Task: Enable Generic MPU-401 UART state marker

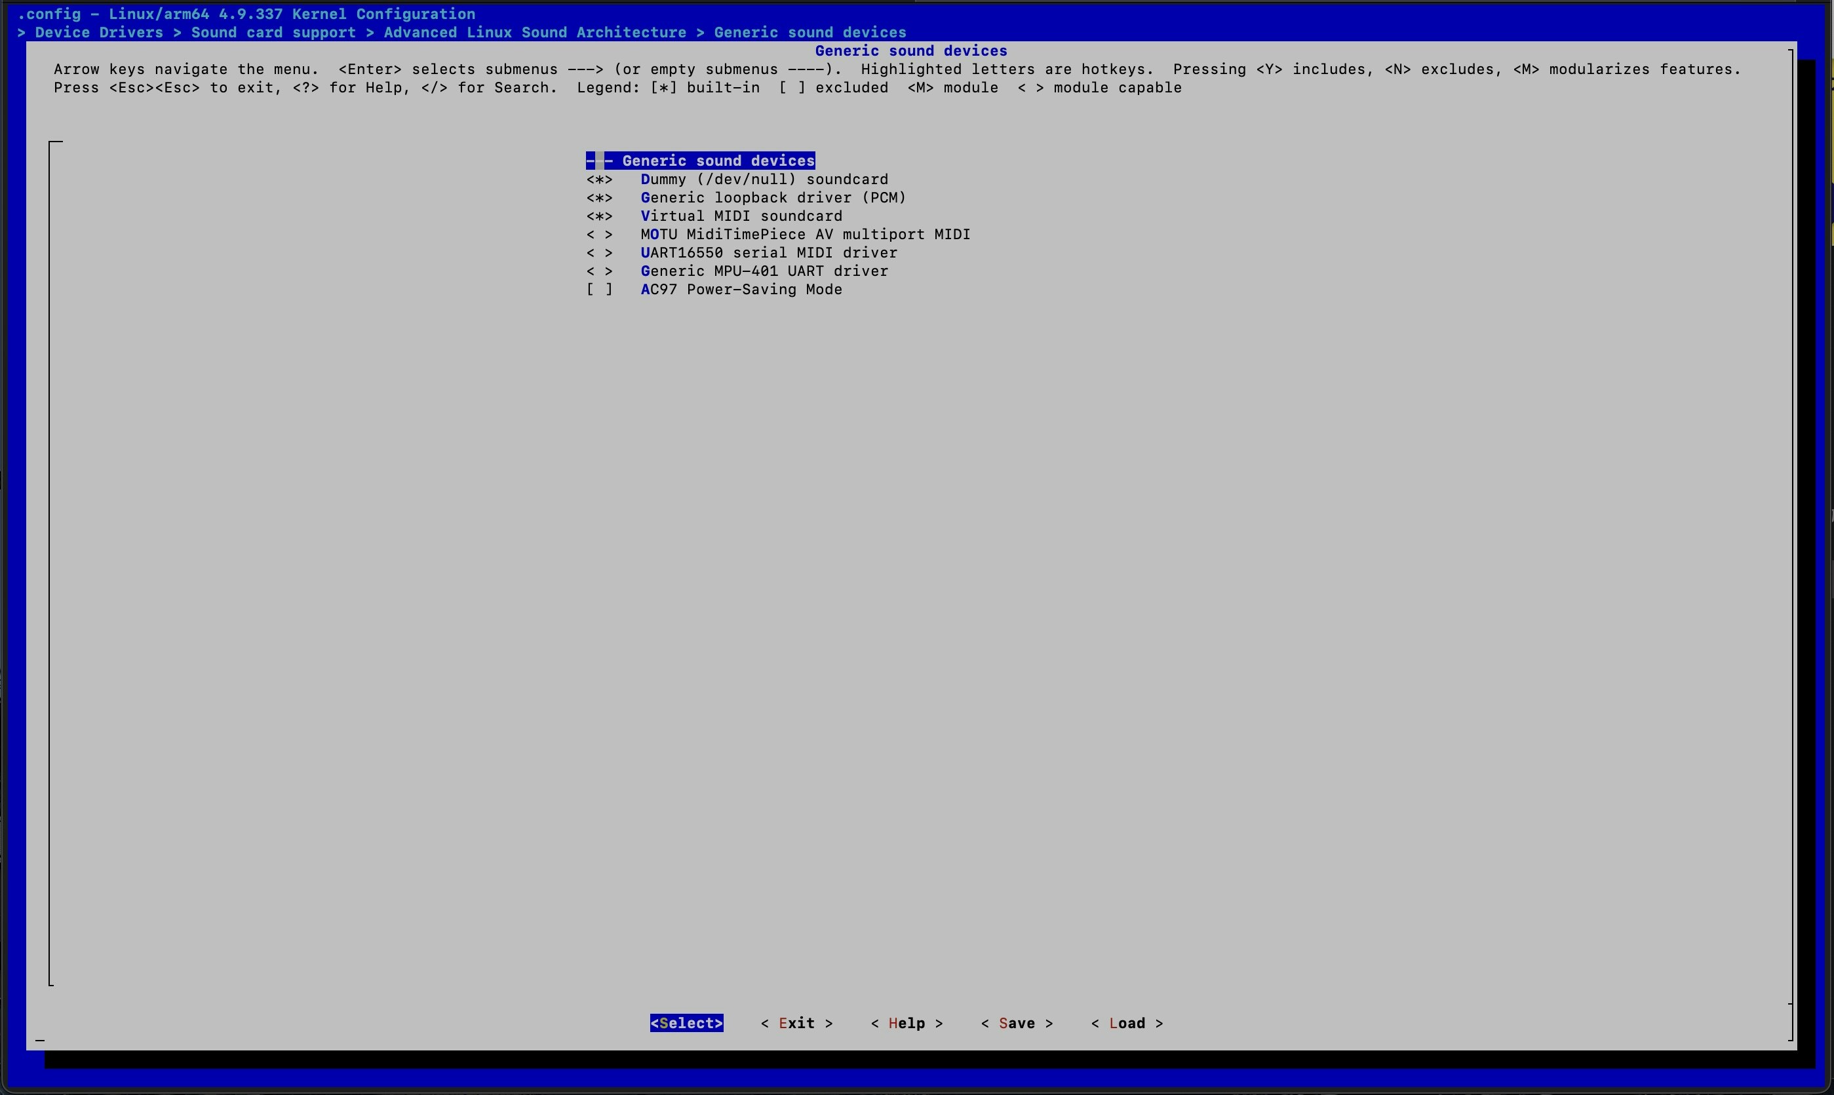Action: (x=598, y=271)
